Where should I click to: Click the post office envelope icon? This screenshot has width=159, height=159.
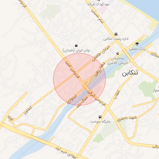(116, 34)
